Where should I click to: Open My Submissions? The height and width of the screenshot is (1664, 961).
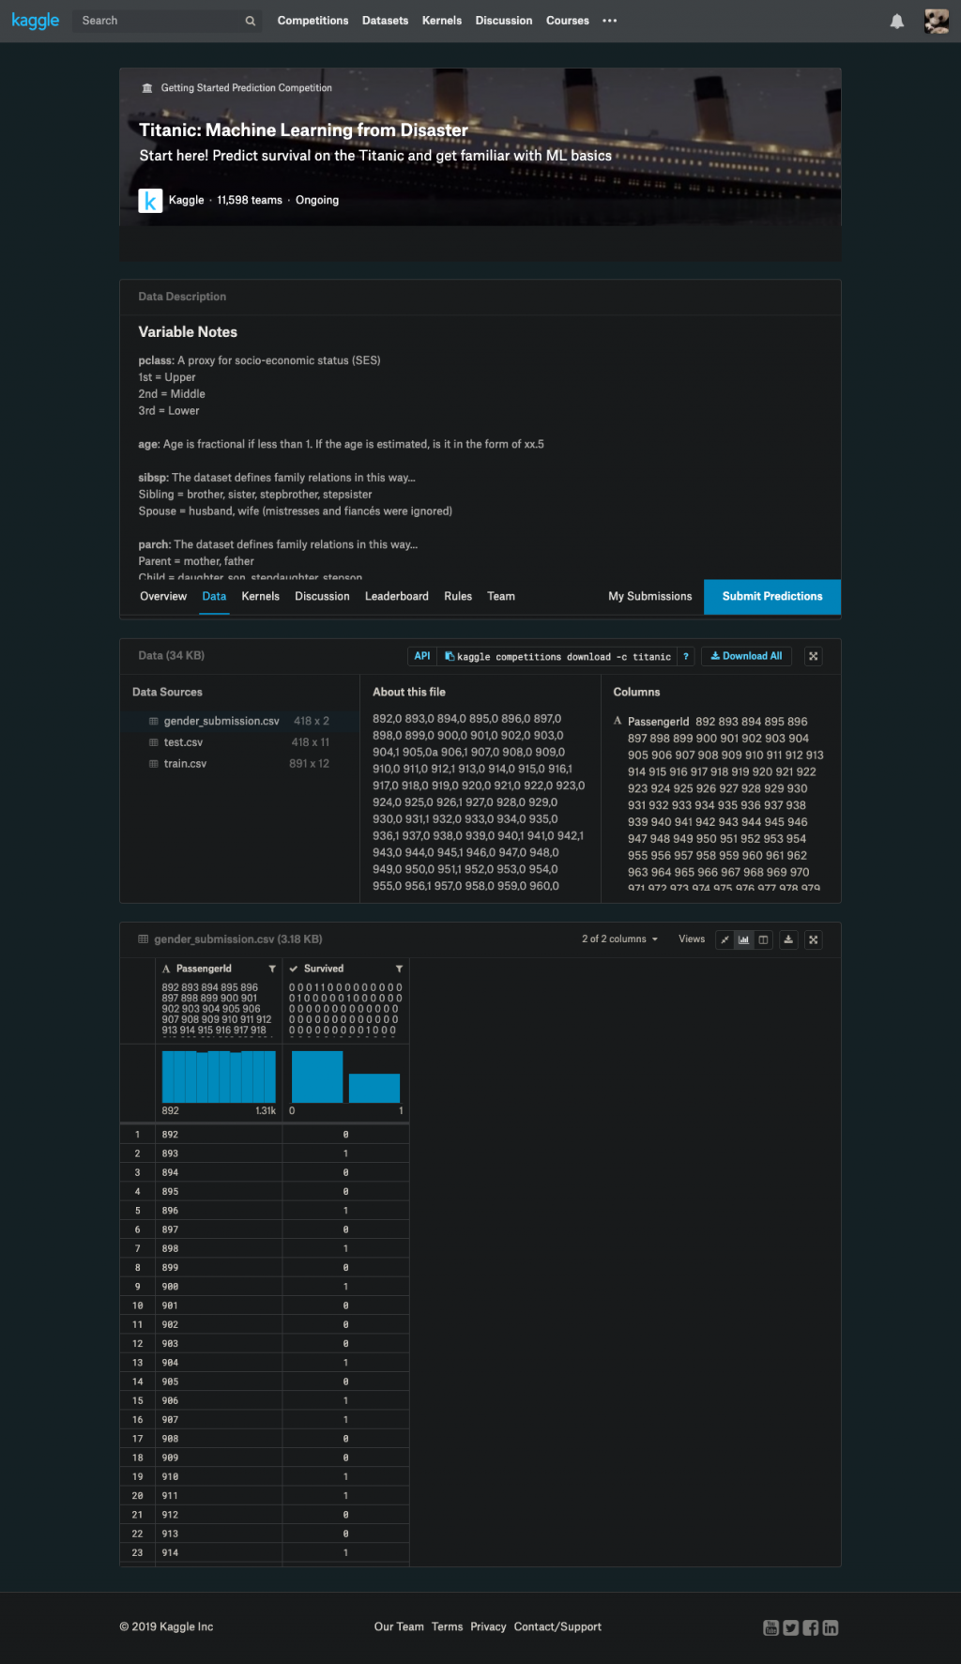650,597
